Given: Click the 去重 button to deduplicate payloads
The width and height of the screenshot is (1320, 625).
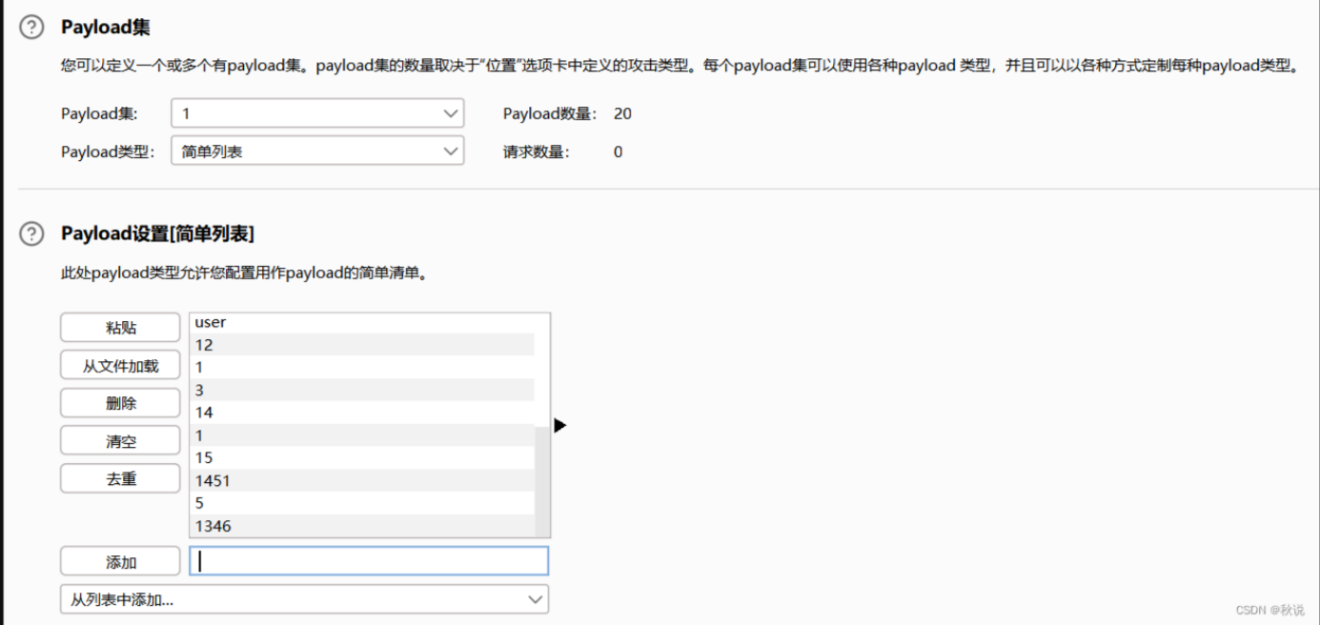Looking at the screenshot, I should coord(119,477).
